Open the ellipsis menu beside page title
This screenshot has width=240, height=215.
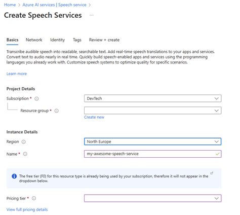point(92,15)
